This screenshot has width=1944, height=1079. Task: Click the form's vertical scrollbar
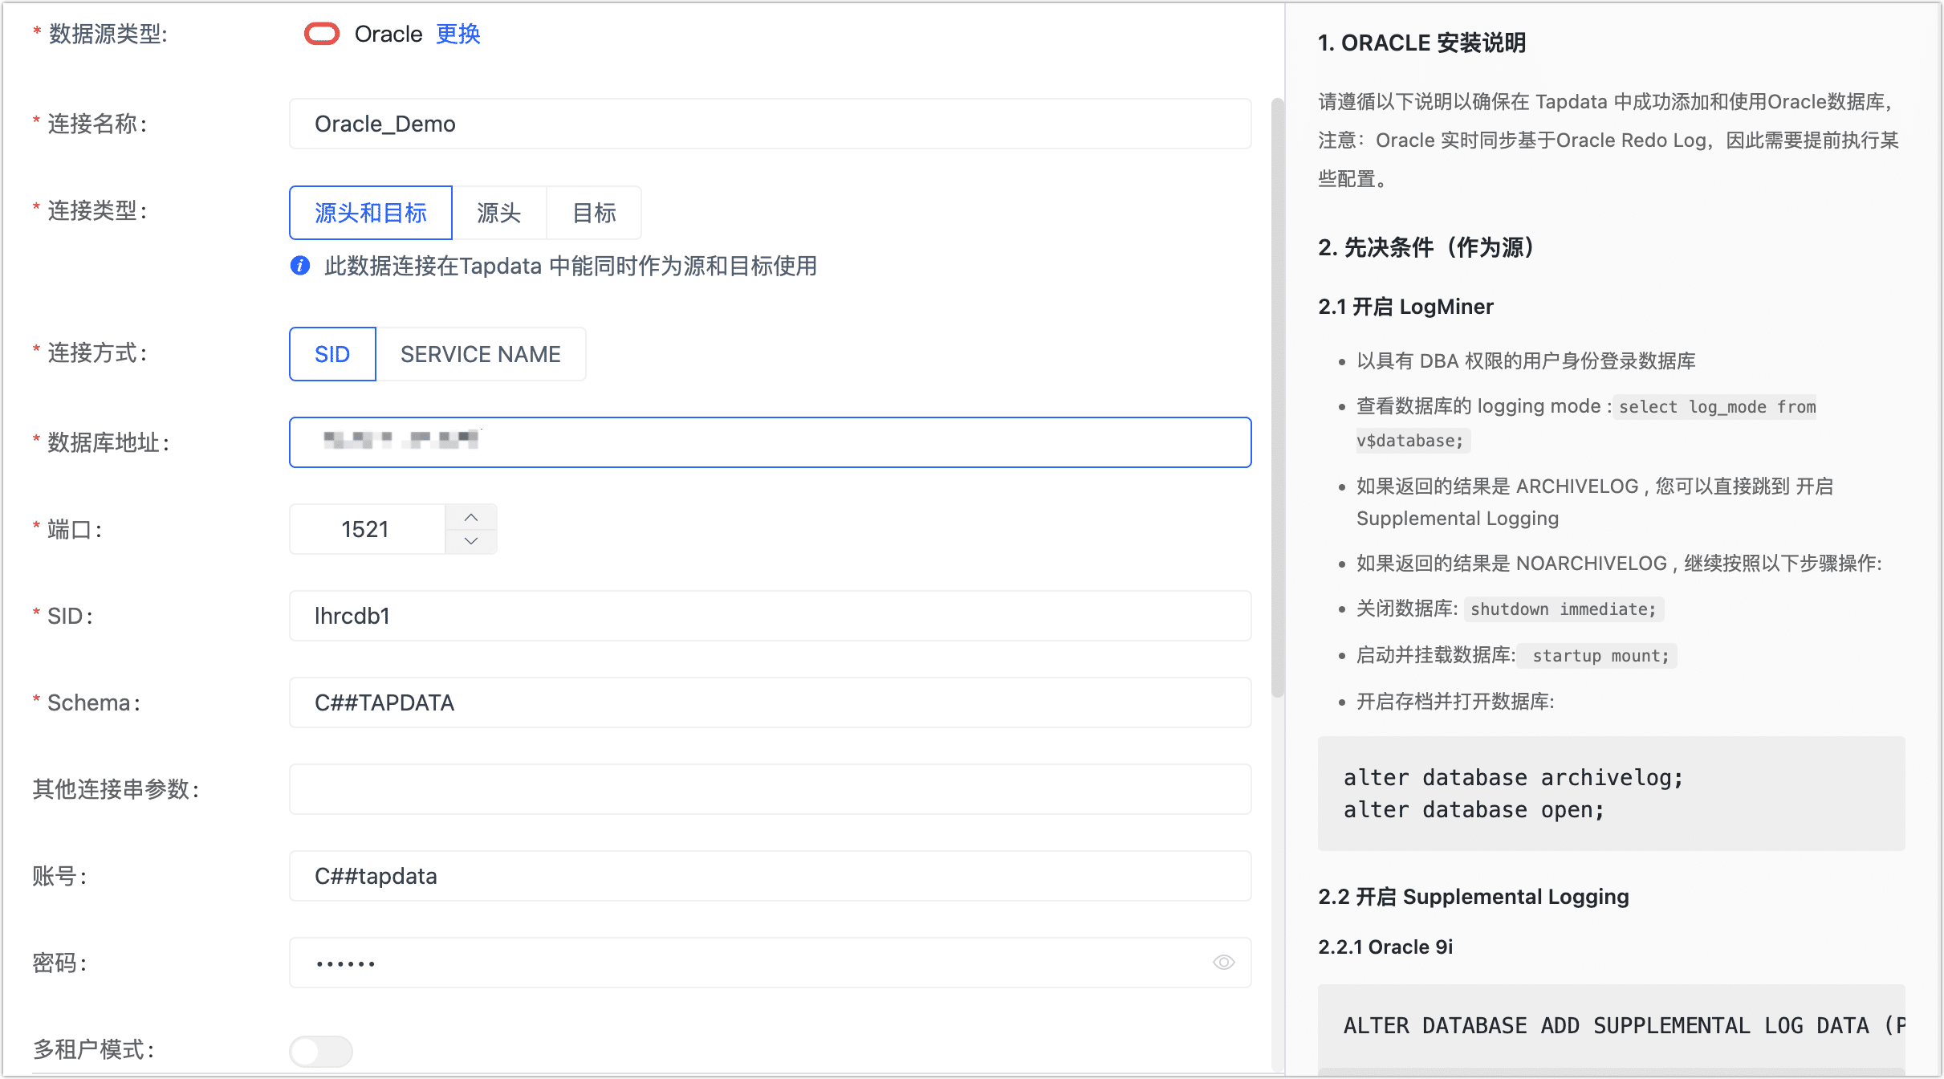point(1278,397)
